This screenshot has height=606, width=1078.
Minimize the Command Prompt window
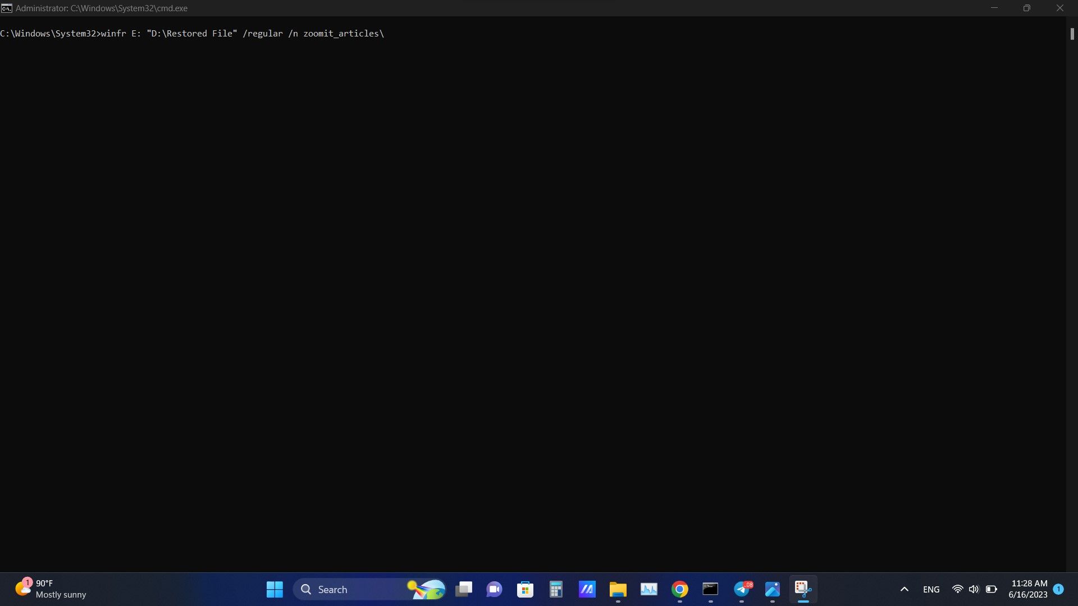(x=994, y=8)
